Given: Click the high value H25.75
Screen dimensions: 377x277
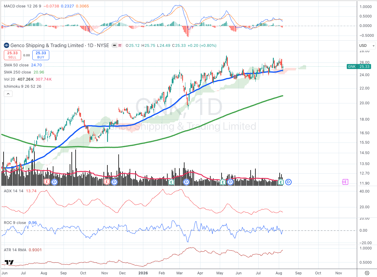Looking at the screenshot, I should click(x=149, y=45).
